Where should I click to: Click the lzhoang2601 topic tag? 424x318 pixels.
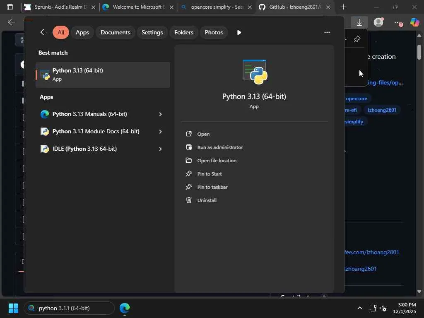point(382,110)
